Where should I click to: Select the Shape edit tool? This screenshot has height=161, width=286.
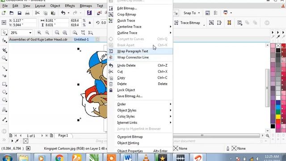4,41
